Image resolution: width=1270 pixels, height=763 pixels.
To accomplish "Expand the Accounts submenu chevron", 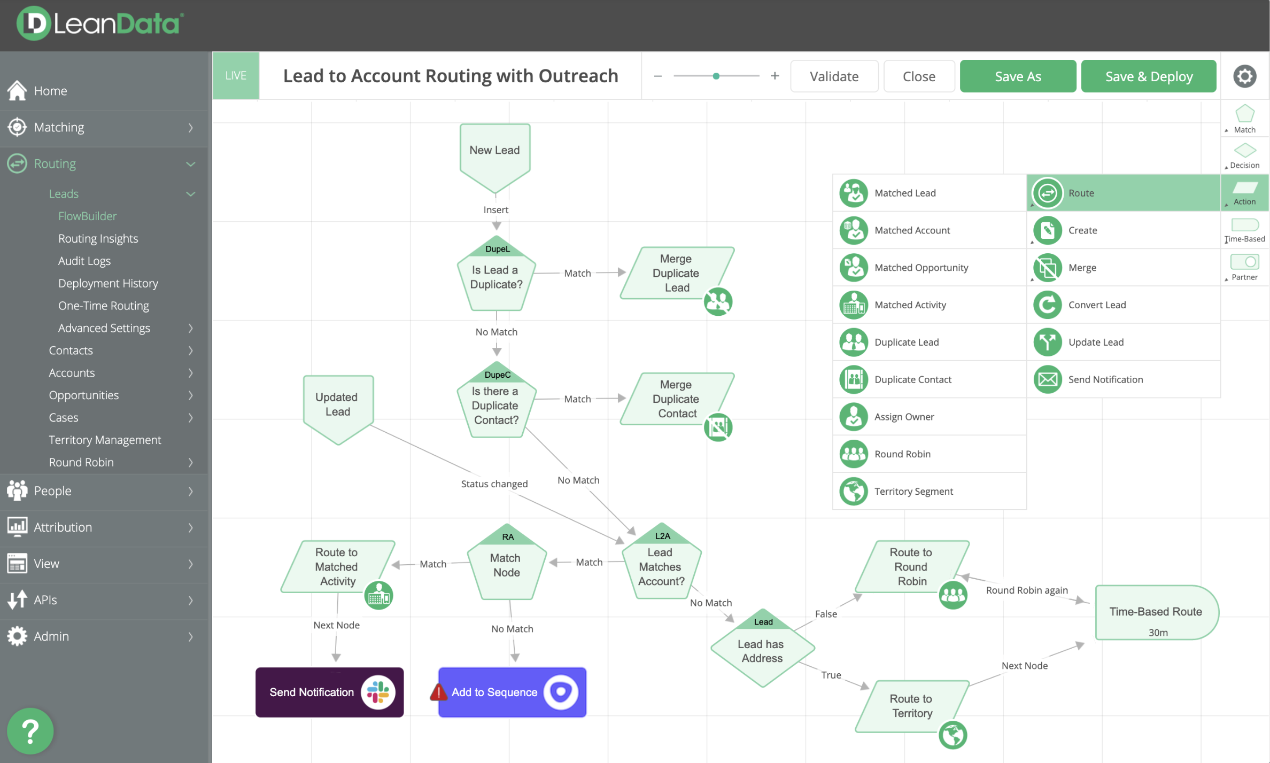I will [191, 373].
